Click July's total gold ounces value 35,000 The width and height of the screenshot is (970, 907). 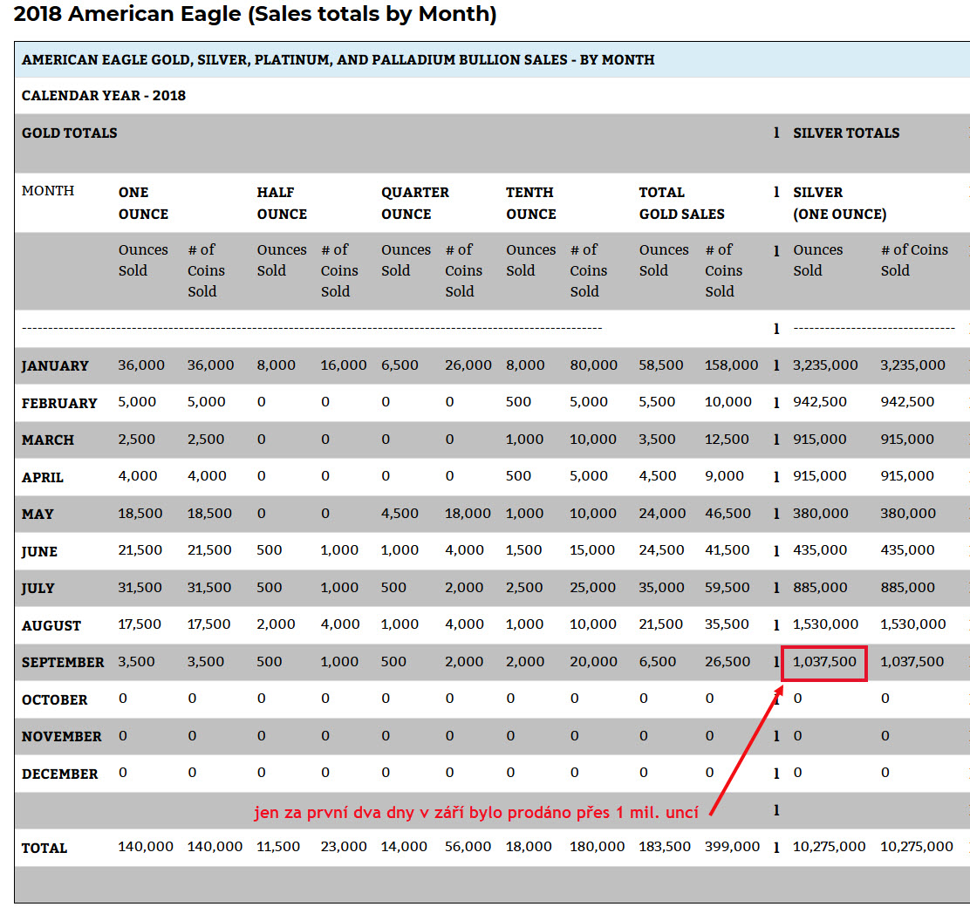pos(662,587)
